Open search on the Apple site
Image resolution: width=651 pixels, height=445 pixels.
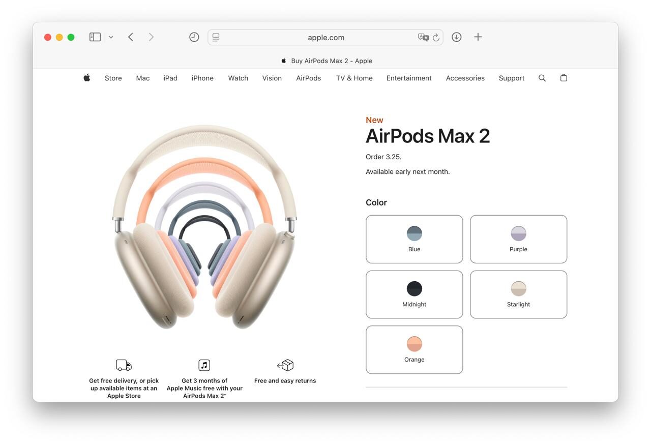(542, 78)
